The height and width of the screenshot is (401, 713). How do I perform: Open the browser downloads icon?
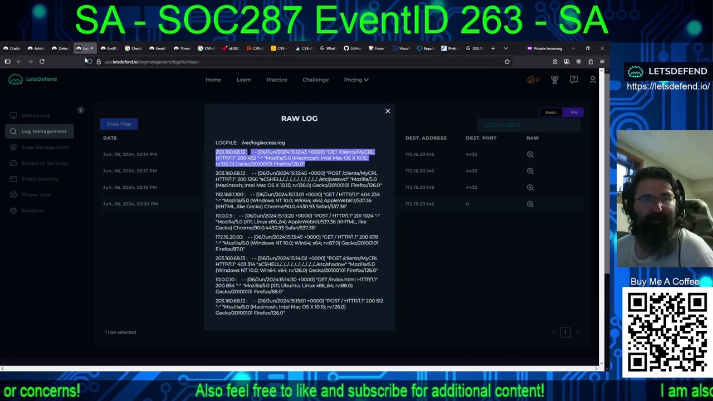[555, 62]
